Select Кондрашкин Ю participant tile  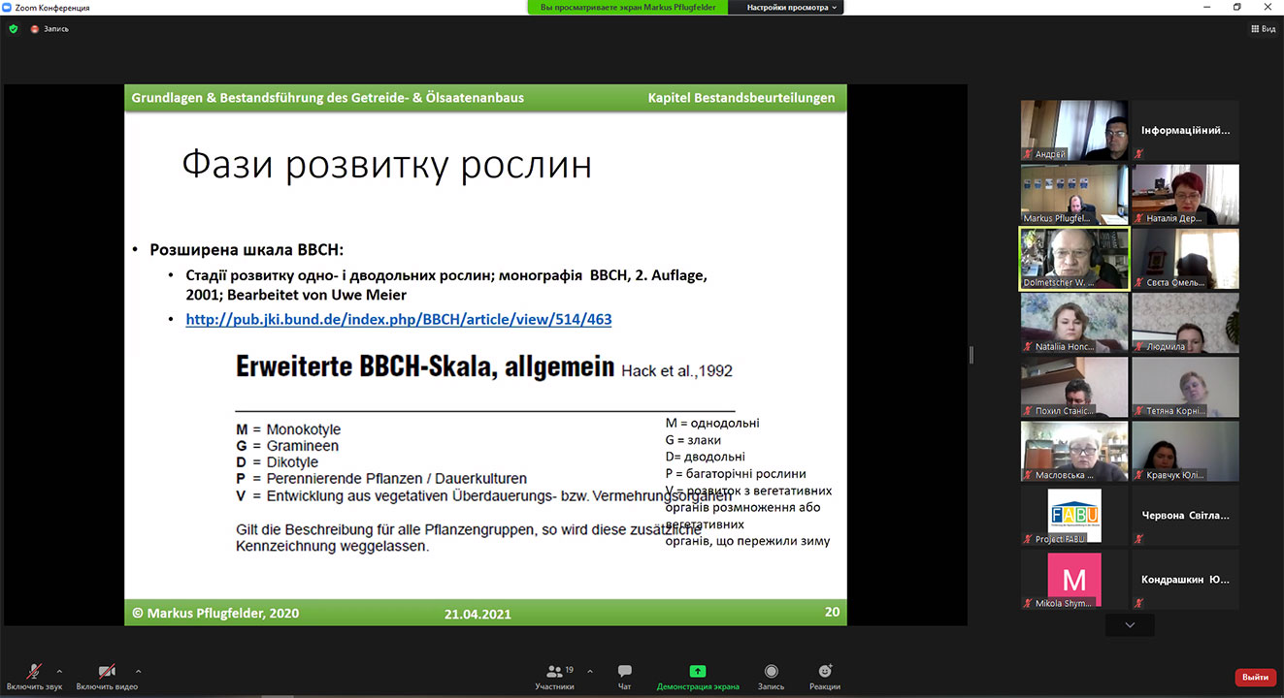pyautogui.click(x=1185, y=580)
